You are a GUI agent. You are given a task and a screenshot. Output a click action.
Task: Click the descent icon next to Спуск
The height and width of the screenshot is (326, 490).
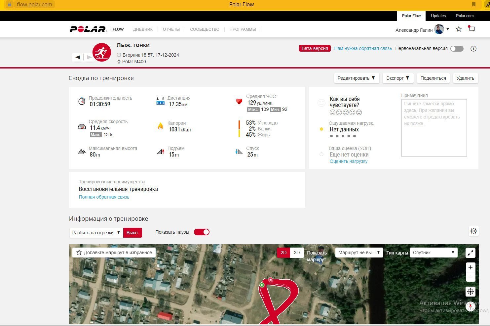[239, 152]
